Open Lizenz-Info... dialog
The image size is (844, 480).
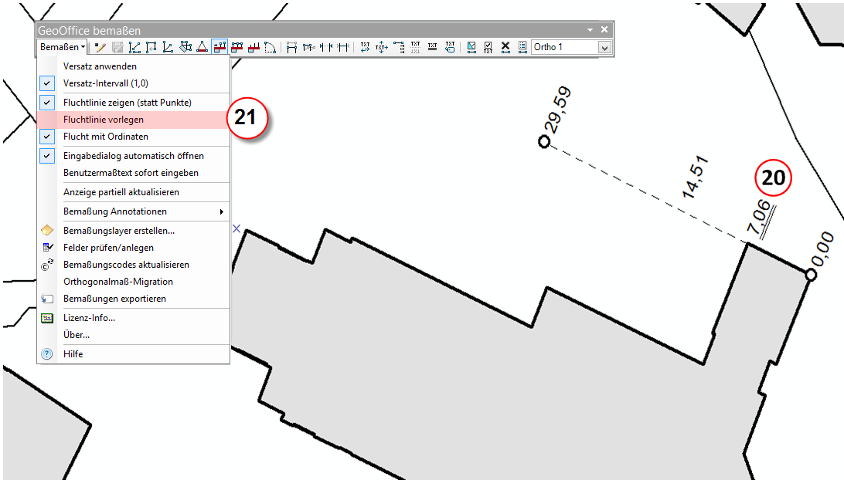(x=89, y=317)
